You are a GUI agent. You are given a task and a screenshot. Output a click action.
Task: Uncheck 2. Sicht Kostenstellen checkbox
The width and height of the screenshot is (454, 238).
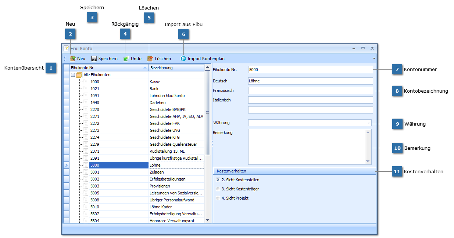(x=218, y=180)
